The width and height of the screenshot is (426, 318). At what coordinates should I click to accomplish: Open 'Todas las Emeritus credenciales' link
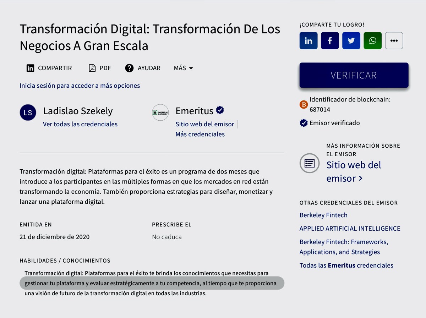click(x=346, y=265)
